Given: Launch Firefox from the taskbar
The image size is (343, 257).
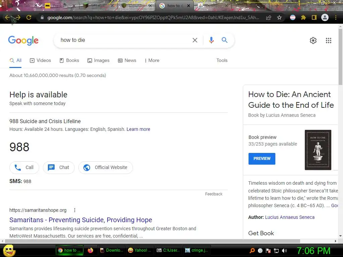Looking at the screenshot, I should (x=90, y=250).
